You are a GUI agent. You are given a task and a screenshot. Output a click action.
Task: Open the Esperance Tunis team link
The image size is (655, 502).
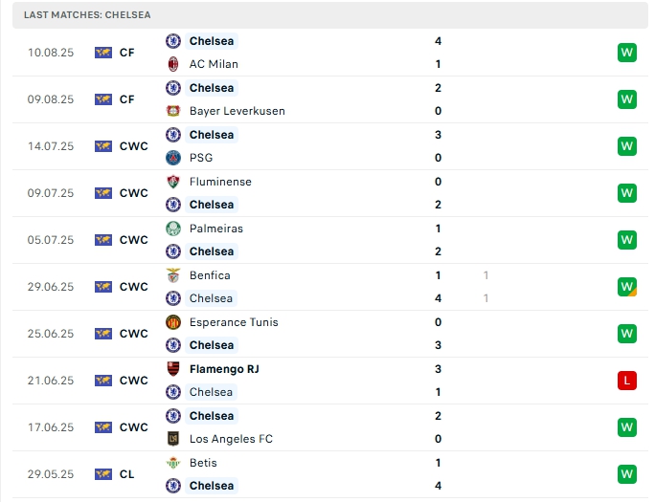point(234,322)
